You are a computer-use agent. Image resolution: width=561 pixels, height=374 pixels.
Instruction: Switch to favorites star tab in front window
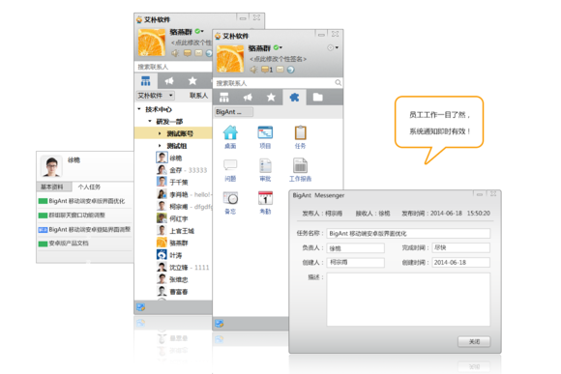(271, 98)
